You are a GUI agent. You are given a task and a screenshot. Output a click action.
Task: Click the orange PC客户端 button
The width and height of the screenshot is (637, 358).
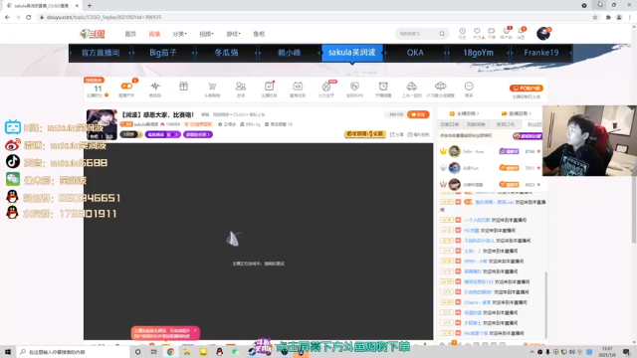pos(527,89)
